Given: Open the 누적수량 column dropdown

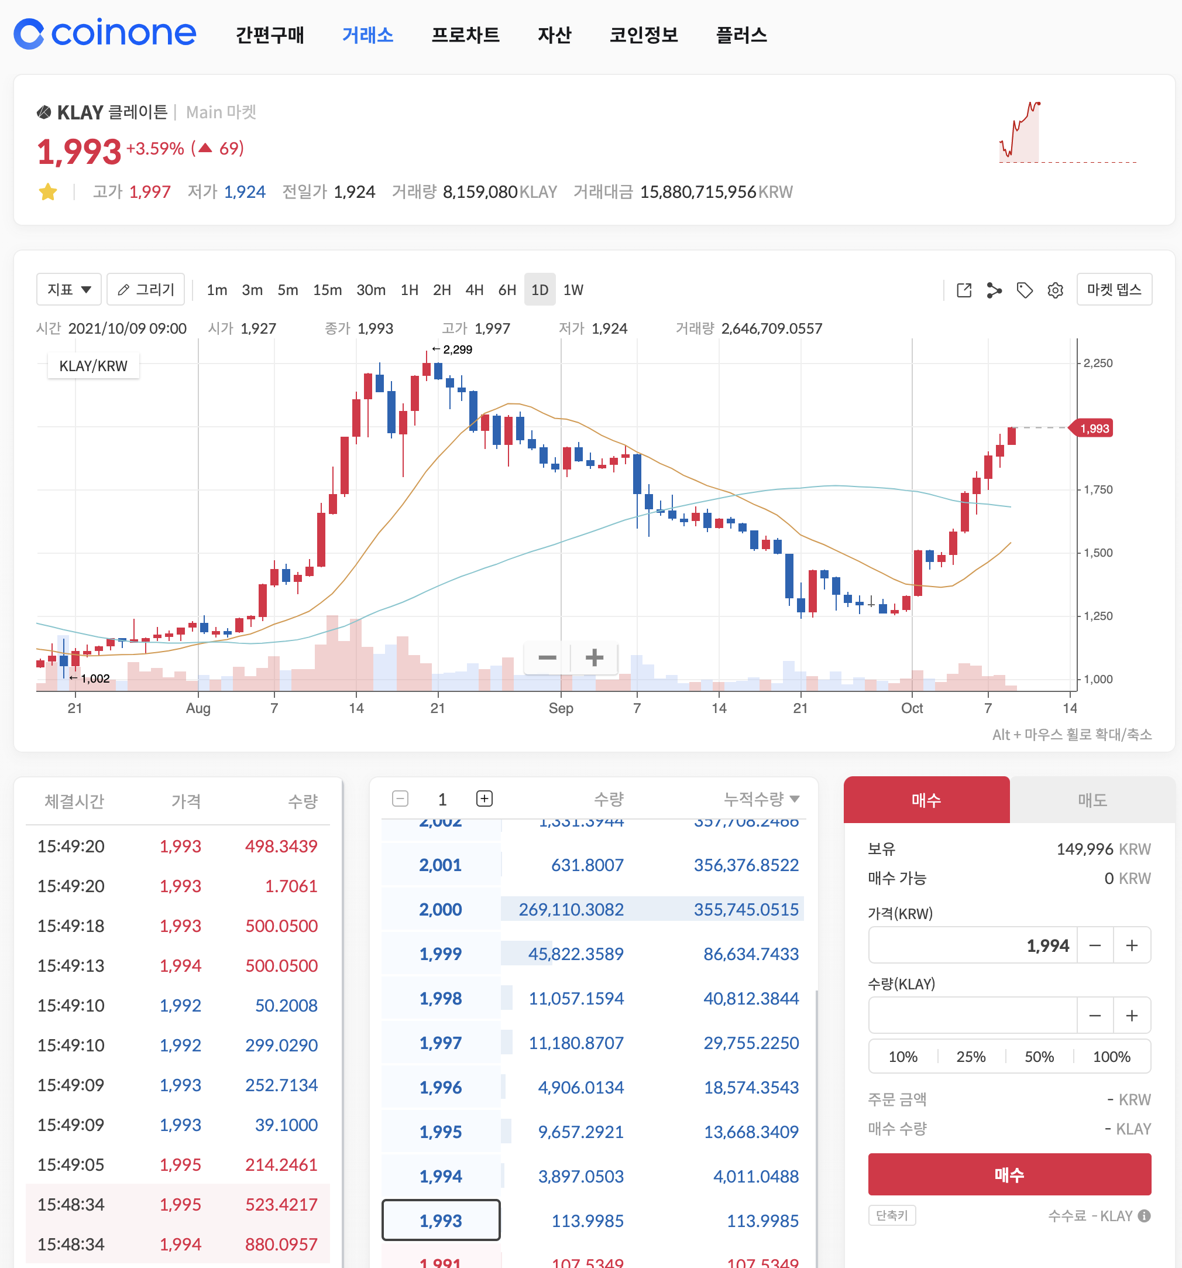Looking at the screenshot, I should pyautogui.click(x=761, y=799).
